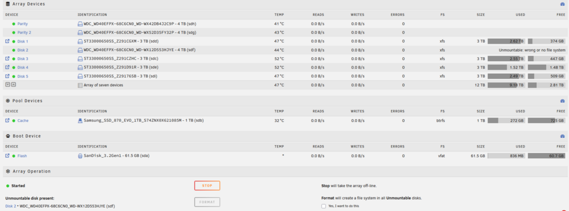Click the USB drive icon beside SanDisk_3.2Gen1
This screenshot has width=569, height=211.
click(x=81, y=156)
